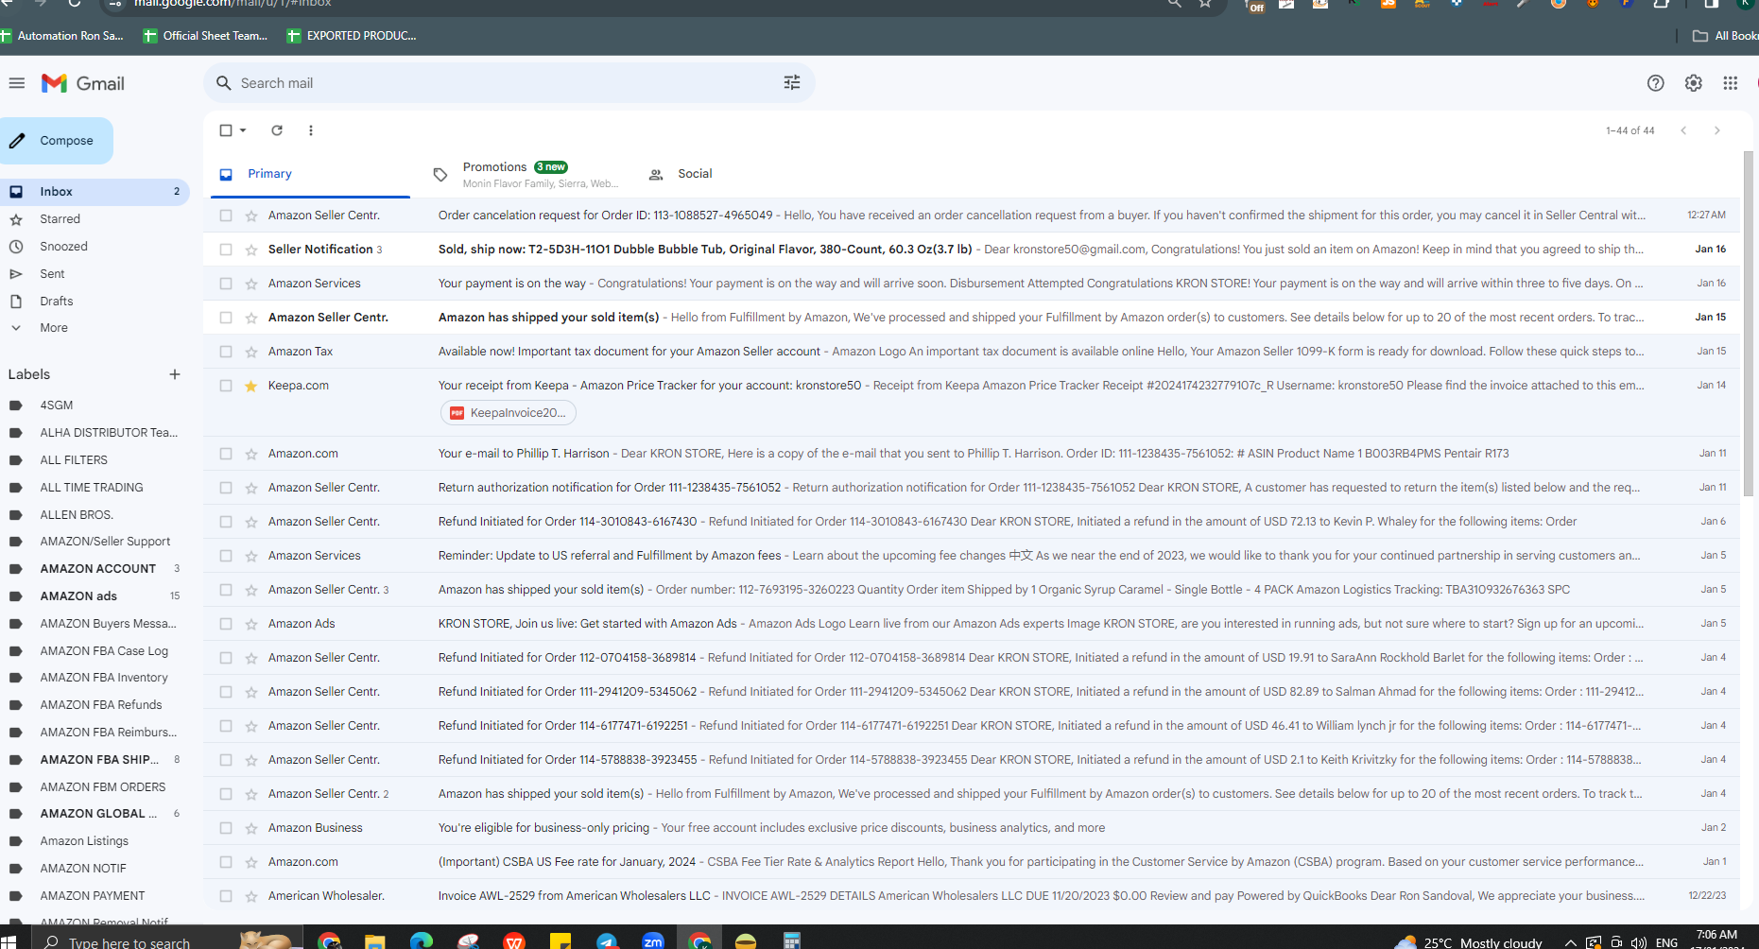Check the Amazon Tax email checkbox
The width and height of the screenshot is (1759, 949).
[226, 352]
